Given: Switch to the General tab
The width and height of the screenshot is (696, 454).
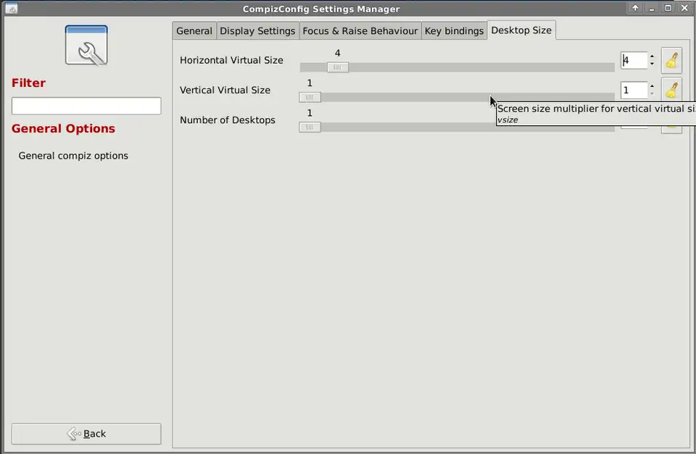Looking at the screenshot, I should coord(194,31).
